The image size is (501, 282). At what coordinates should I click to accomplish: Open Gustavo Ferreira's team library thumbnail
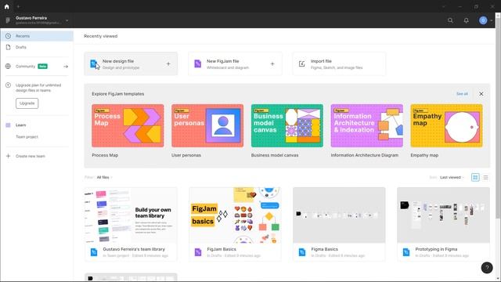[x=131, y=215]
